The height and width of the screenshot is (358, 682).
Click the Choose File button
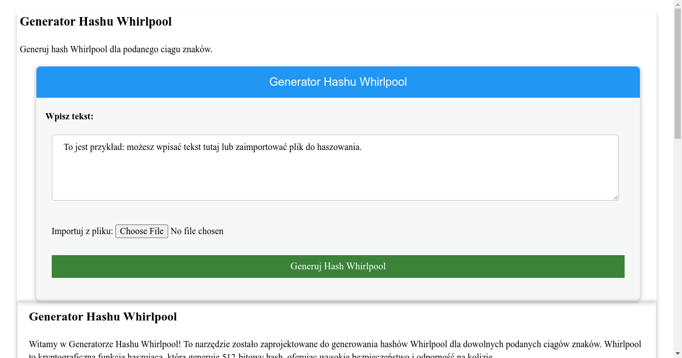(142, 231)
